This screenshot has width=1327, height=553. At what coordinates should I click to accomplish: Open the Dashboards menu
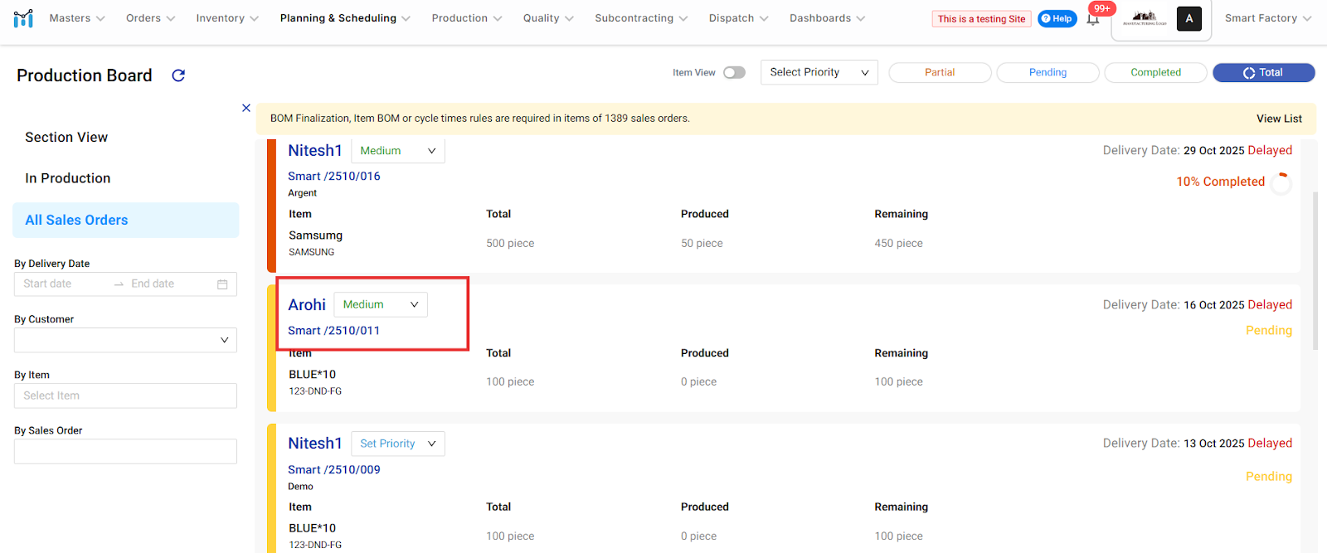826,18
